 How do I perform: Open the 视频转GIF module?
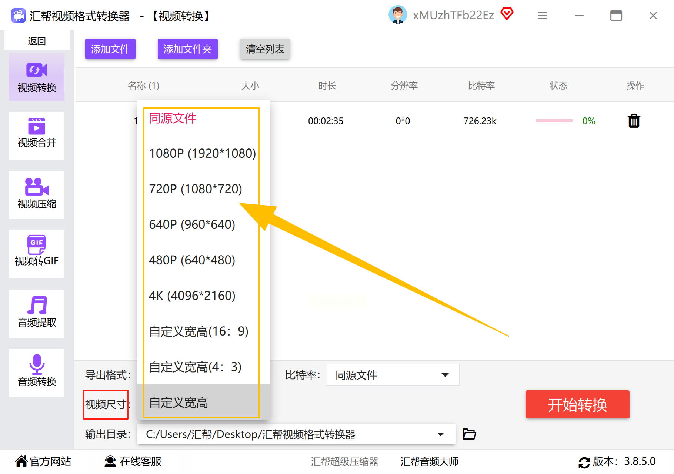[37, 254]
